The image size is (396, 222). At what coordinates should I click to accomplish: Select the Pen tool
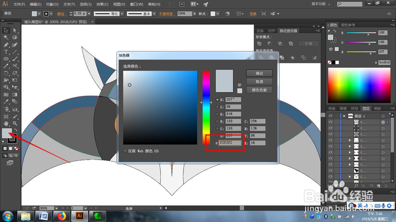6,45
